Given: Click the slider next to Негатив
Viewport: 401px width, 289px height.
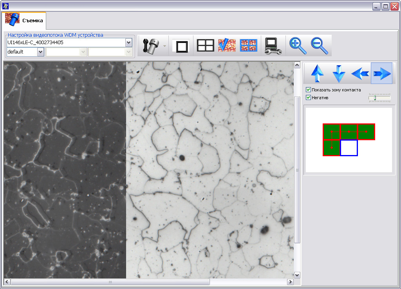Looking at the screenshot, I should [379, 98].
